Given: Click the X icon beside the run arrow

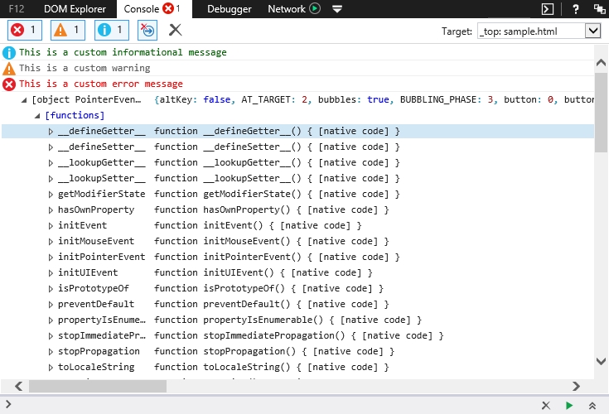Looking at the screenshot, I should [545, 405].
